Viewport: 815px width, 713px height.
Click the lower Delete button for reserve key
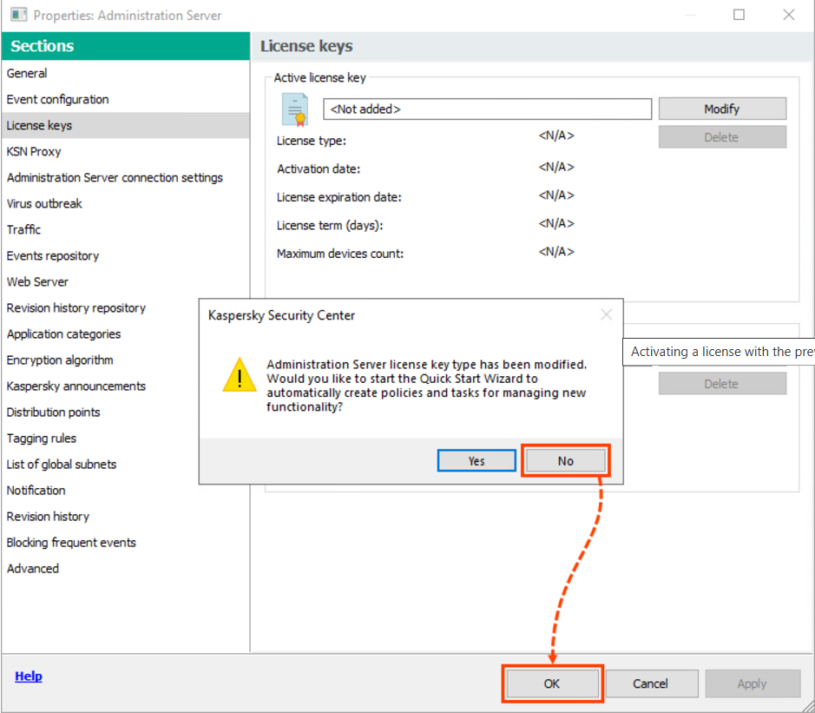[x=722, y=383]
